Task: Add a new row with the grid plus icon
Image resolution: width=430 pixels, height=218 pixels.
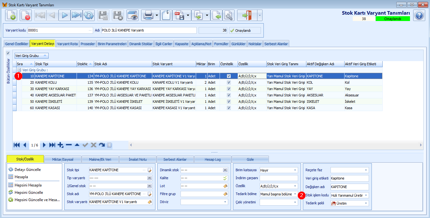Action: click(x=60, y=145)
